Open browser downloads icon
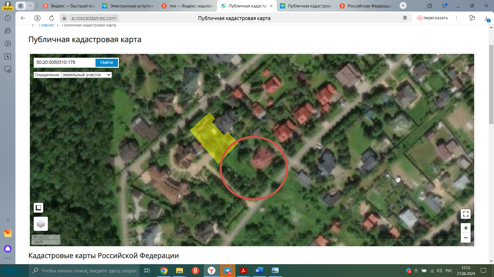 486,18
